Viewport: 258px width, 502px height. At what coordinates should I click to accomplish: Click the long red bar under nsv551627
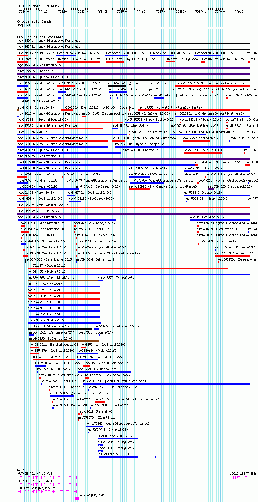tap(128, 268)
